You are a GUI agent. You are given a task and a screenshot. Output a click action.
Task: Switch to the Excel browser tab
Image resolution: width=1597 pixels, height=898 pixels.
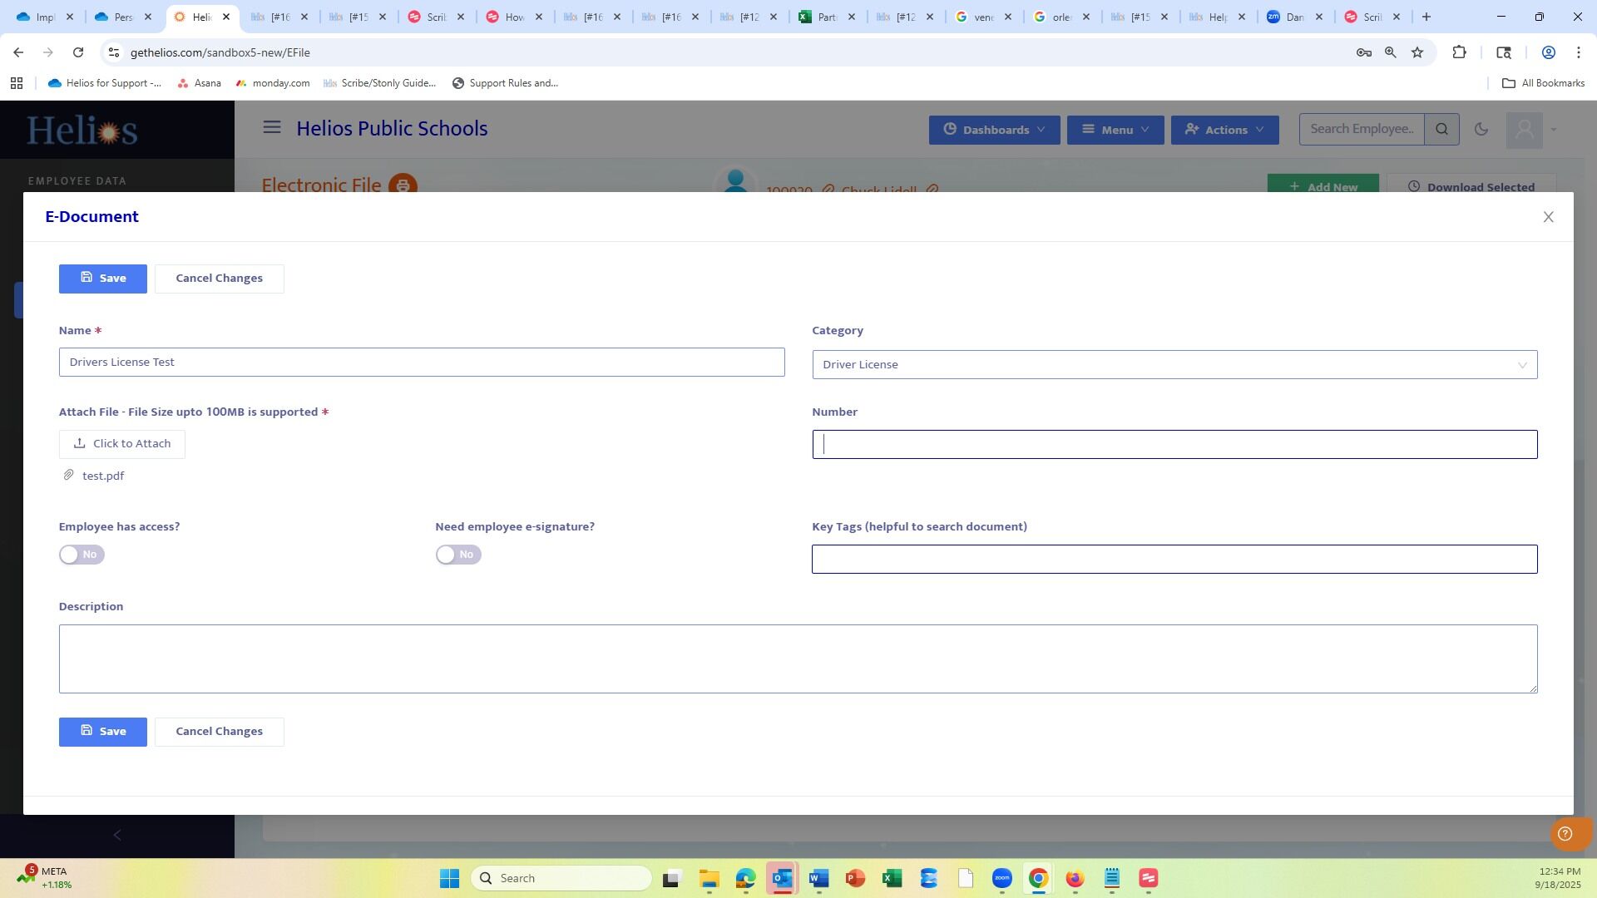tap(826, 17)
